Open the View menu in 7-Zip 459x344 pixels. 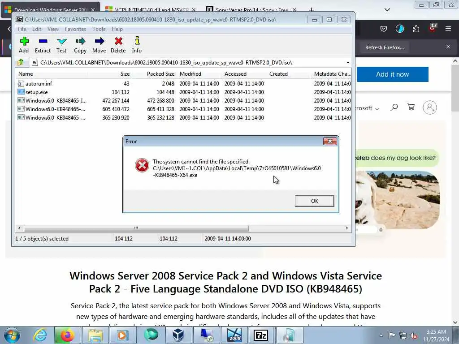pyautogui.click(x=53, y=29)
